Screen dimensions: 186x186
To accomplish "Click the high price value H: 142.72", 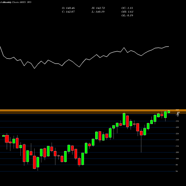I will [98, 8].
